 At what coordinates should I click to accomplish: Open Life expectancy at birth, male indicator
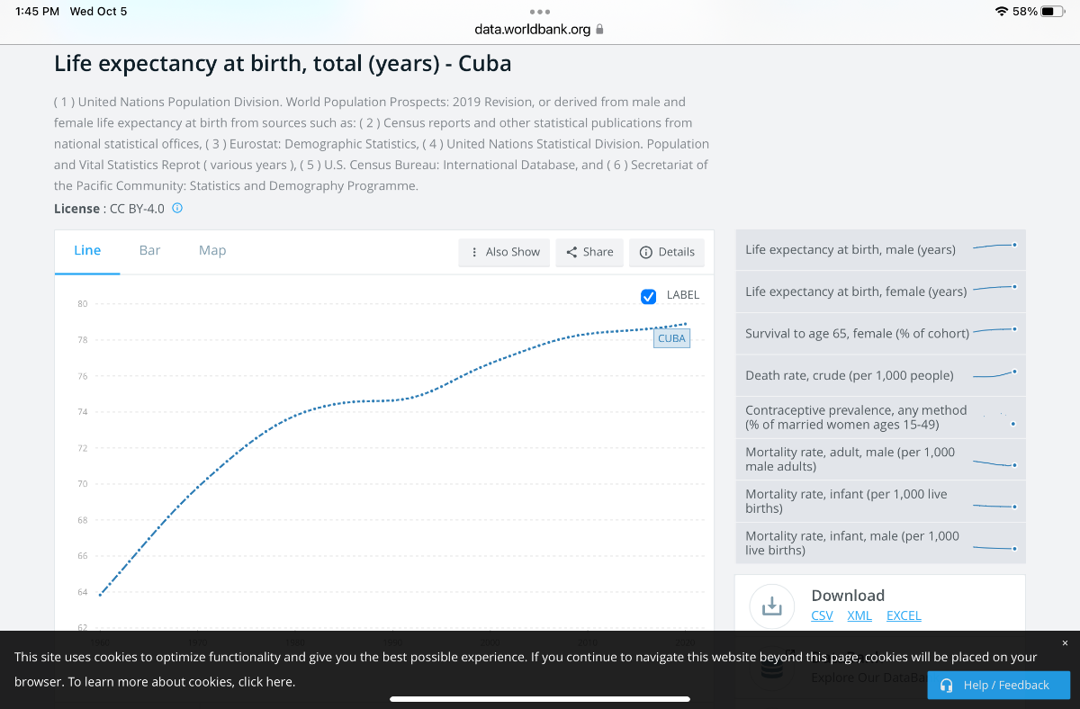880,249
